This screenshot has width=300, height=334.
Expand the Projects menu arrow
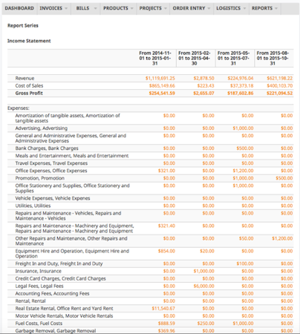(166, 8)
